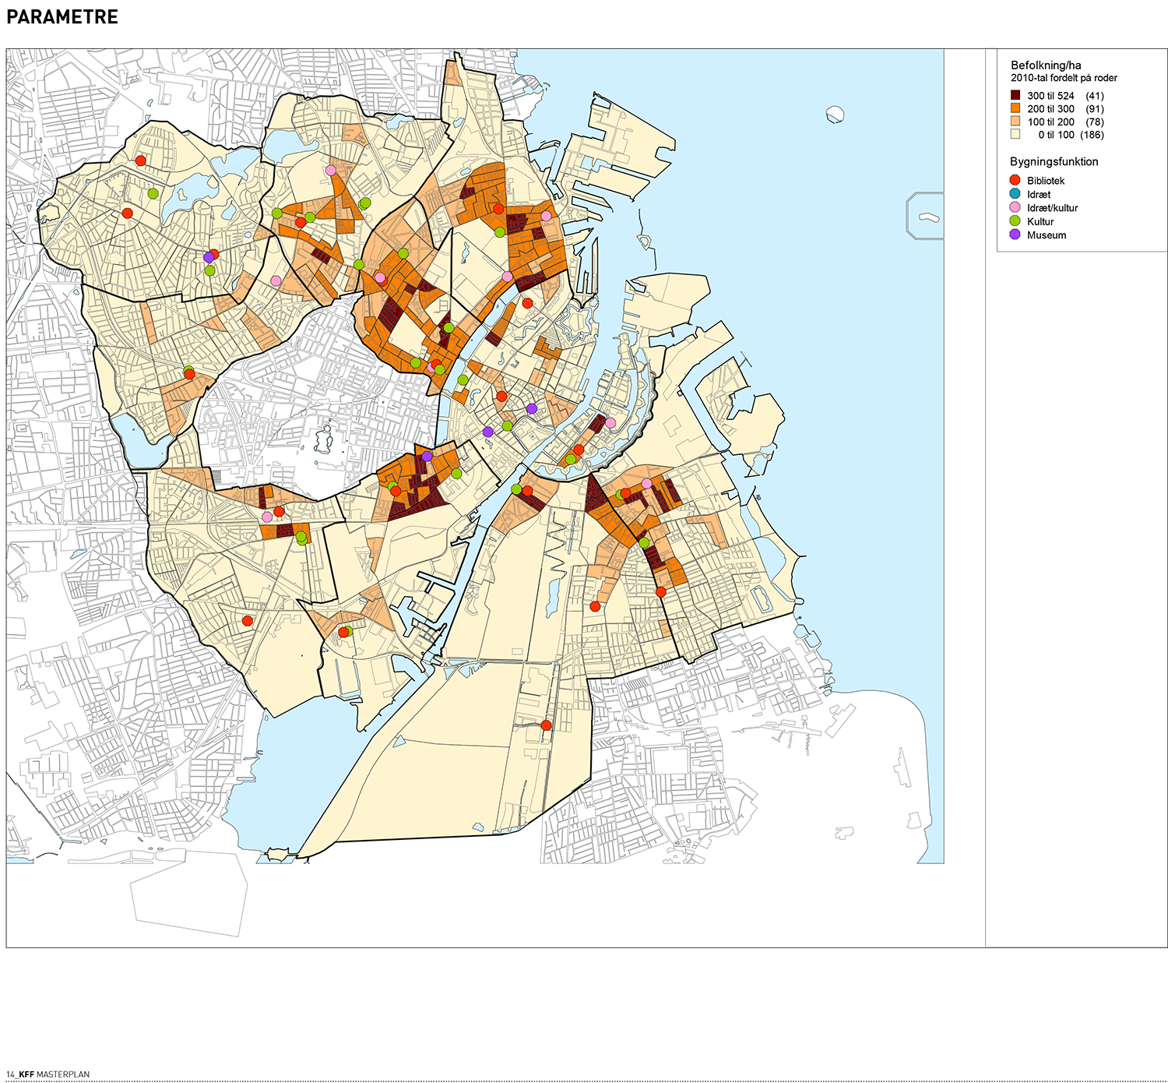Click the 'Kultur' legend label

pyautogui.click(x=1040, y=221)
